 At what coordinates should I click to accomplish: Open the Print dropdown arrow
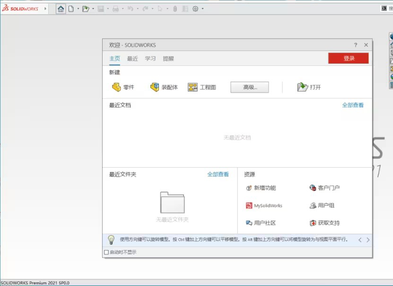(x=122, y=9)
